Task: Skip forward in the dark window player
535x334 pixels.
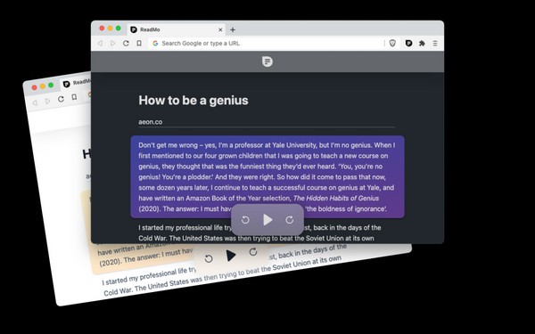Action: click(289, 220)
